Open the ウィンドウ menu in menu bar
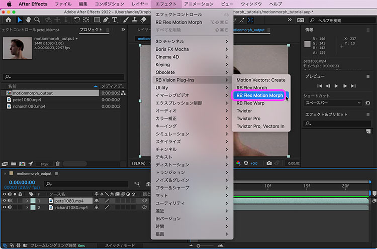This screenshot has height=249, width=377. (251, 4)
